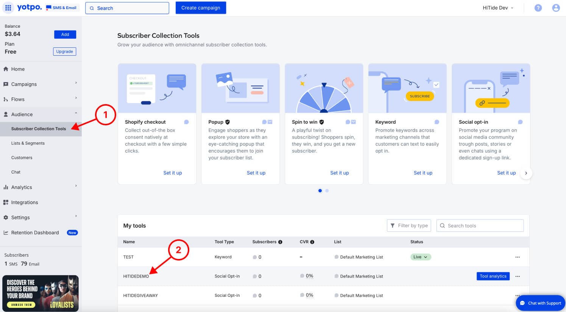Click the Filter by type funnel icon
This screenshot has width=566, height=312.
pos(392,225)
